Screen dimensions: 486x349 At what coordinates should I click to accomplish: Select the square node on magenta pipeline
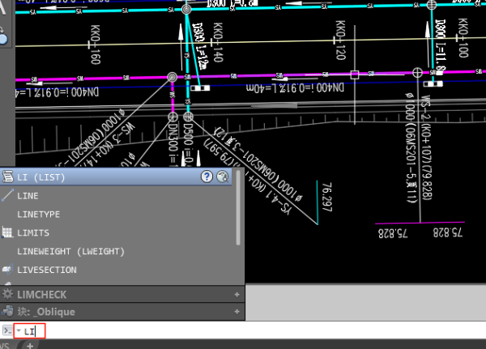click(x=354, y=74)
